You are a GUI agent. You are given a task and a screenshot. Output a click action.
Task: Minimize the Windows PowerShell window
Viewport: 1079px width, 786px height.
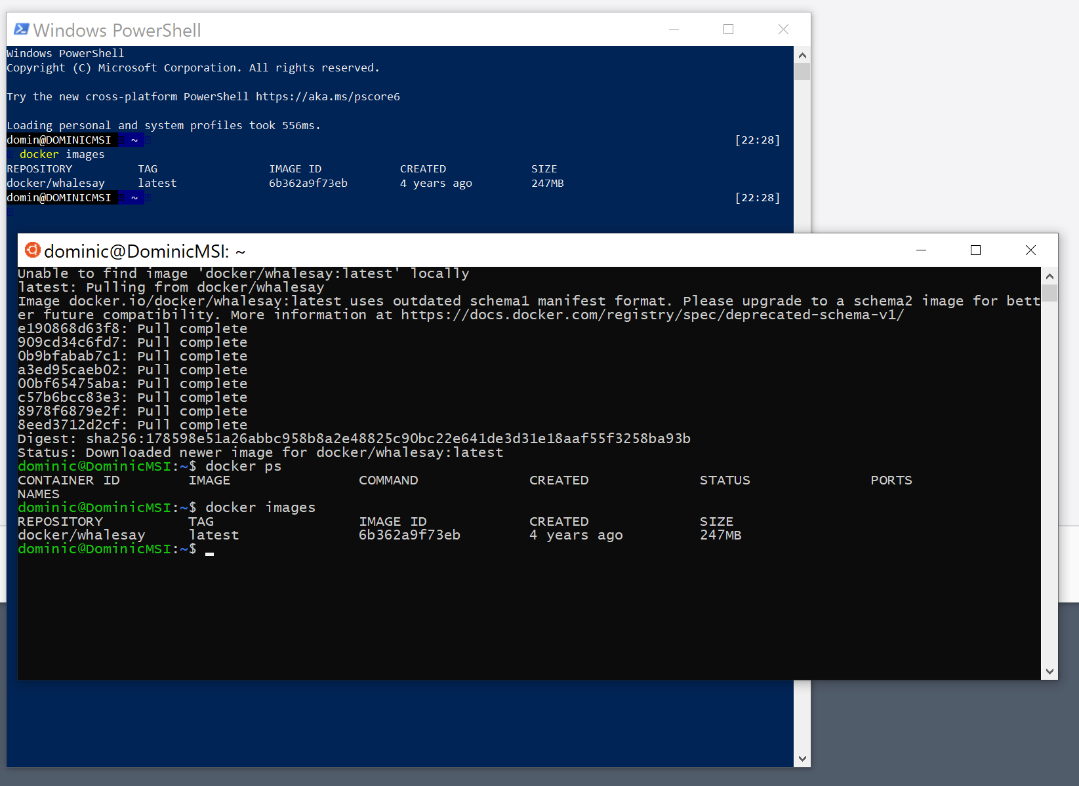(x=674, y=29)
